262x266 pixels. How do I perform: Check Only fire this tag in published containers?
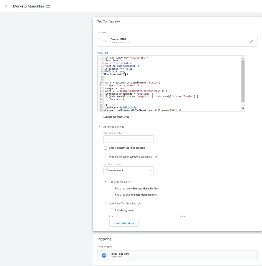(x=105, y=157)
